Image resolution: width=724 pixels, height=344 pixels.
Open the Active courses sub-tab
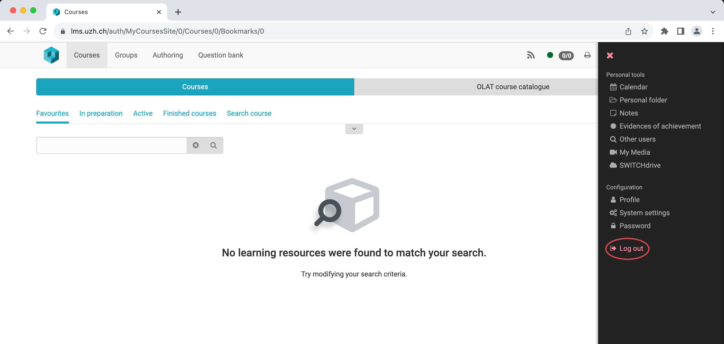(143, 113)
